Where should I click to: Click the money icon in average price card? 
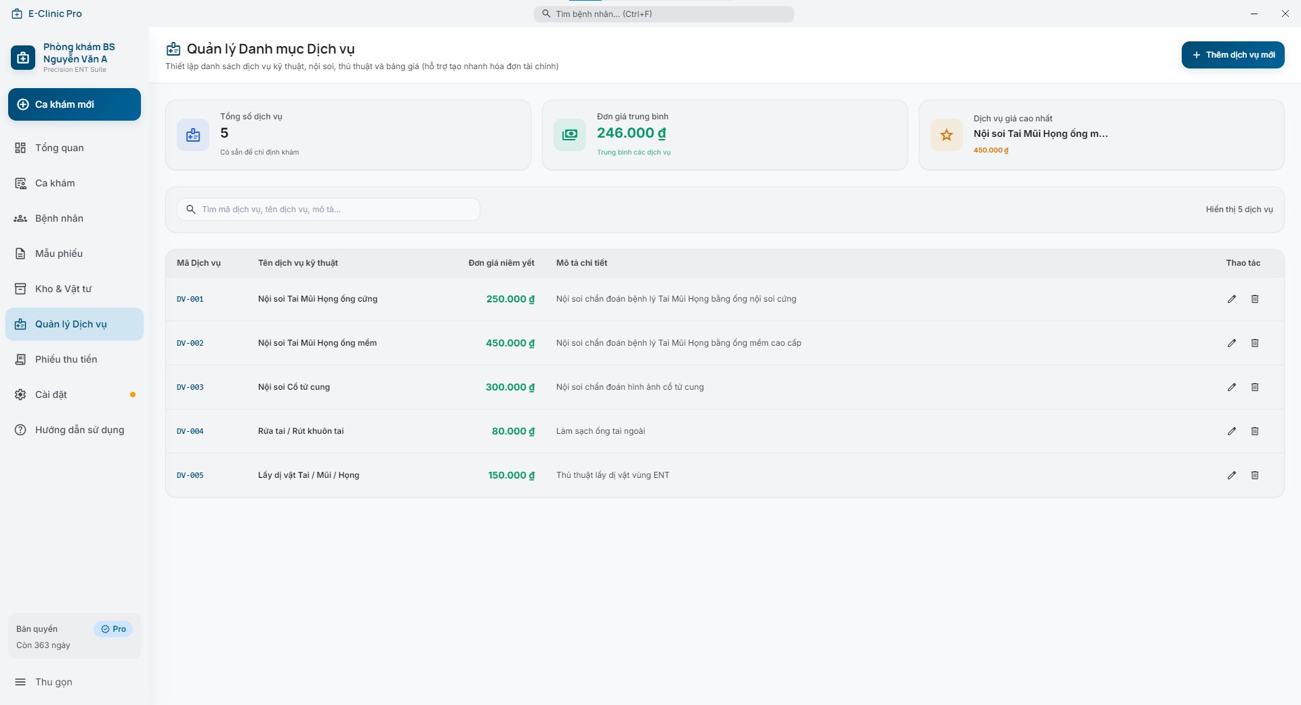point(570,135)
